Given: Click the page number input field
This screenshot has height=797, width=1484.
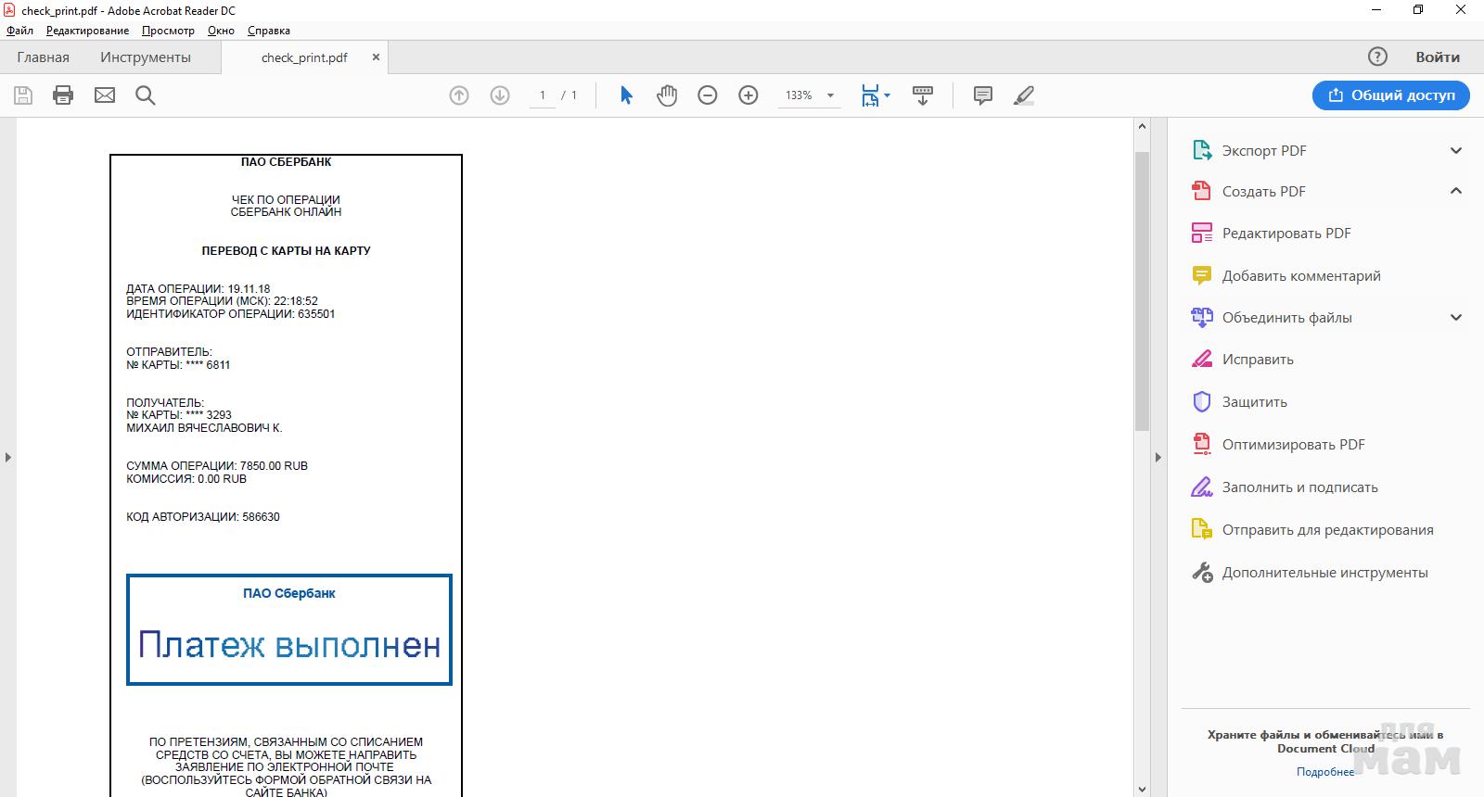Looking at the screenshot, I should coord(543,95).
